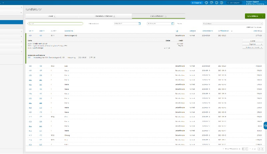The image size is (267, 154).
Task: Sort by the 'Kategori' column header
Action: tap(193, 31)
